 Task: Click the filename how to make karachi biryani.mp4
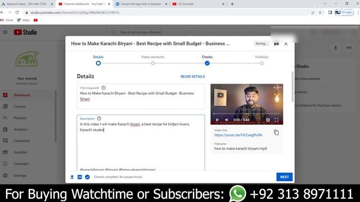(x=240, y=149)
